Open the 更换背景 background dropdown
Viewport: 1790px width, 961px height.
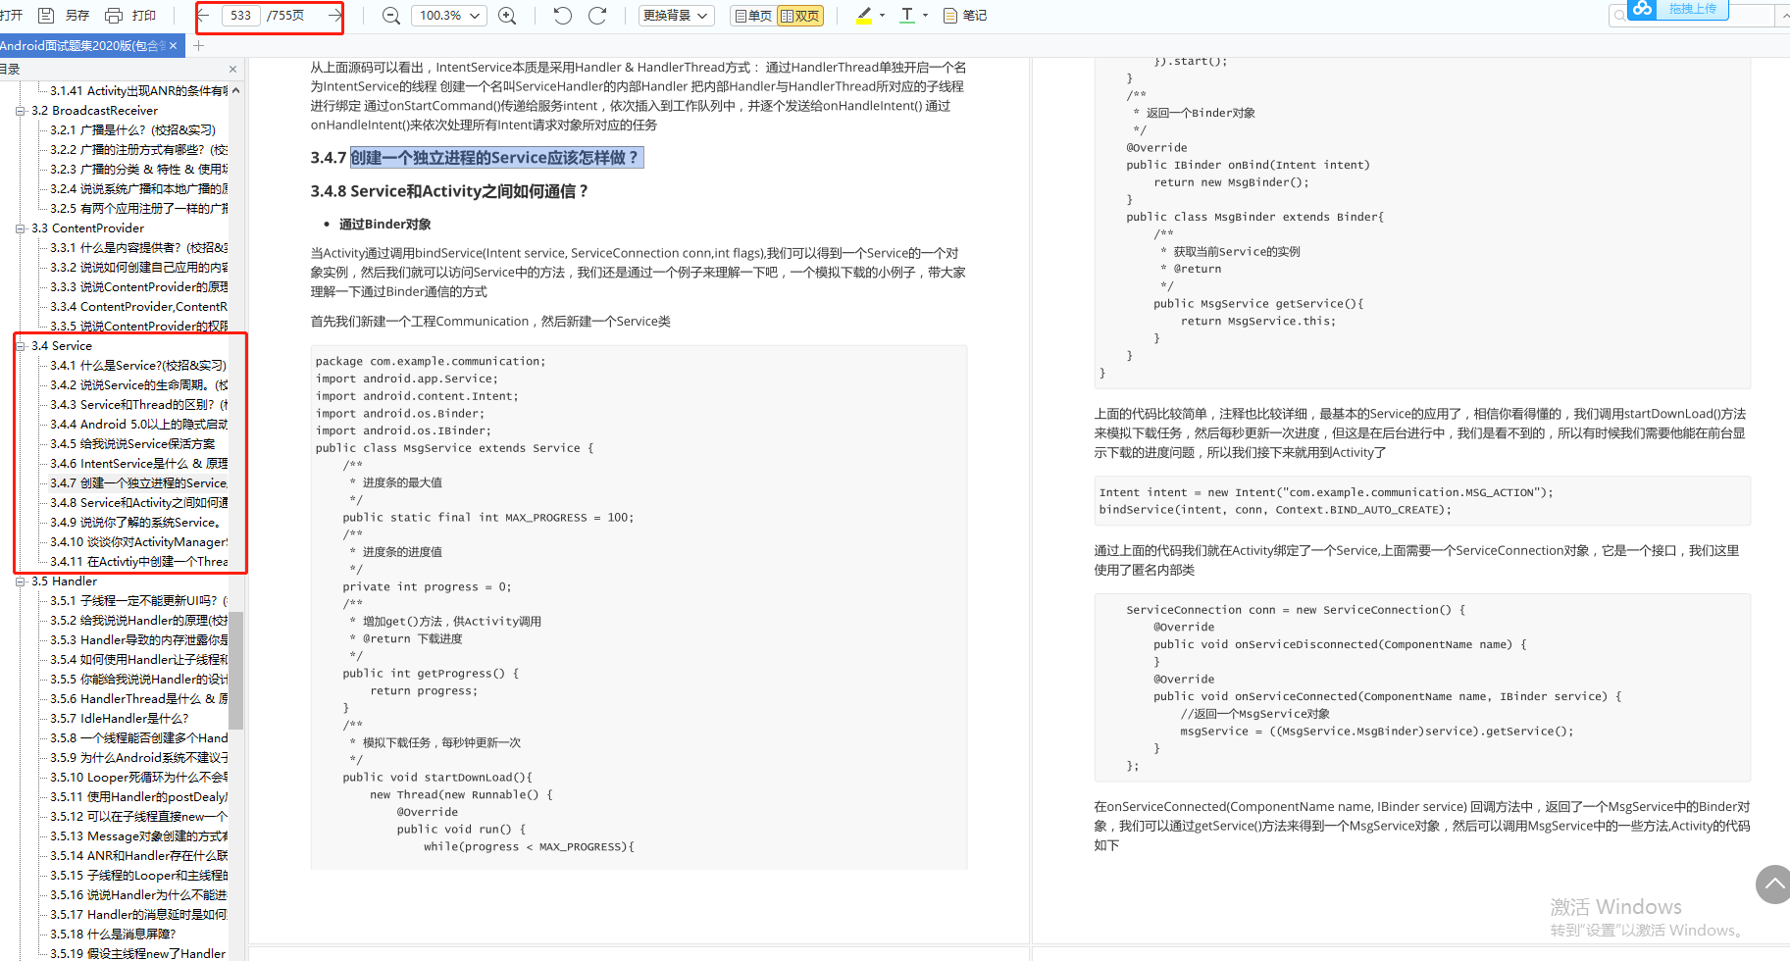(x=676, y=16)
